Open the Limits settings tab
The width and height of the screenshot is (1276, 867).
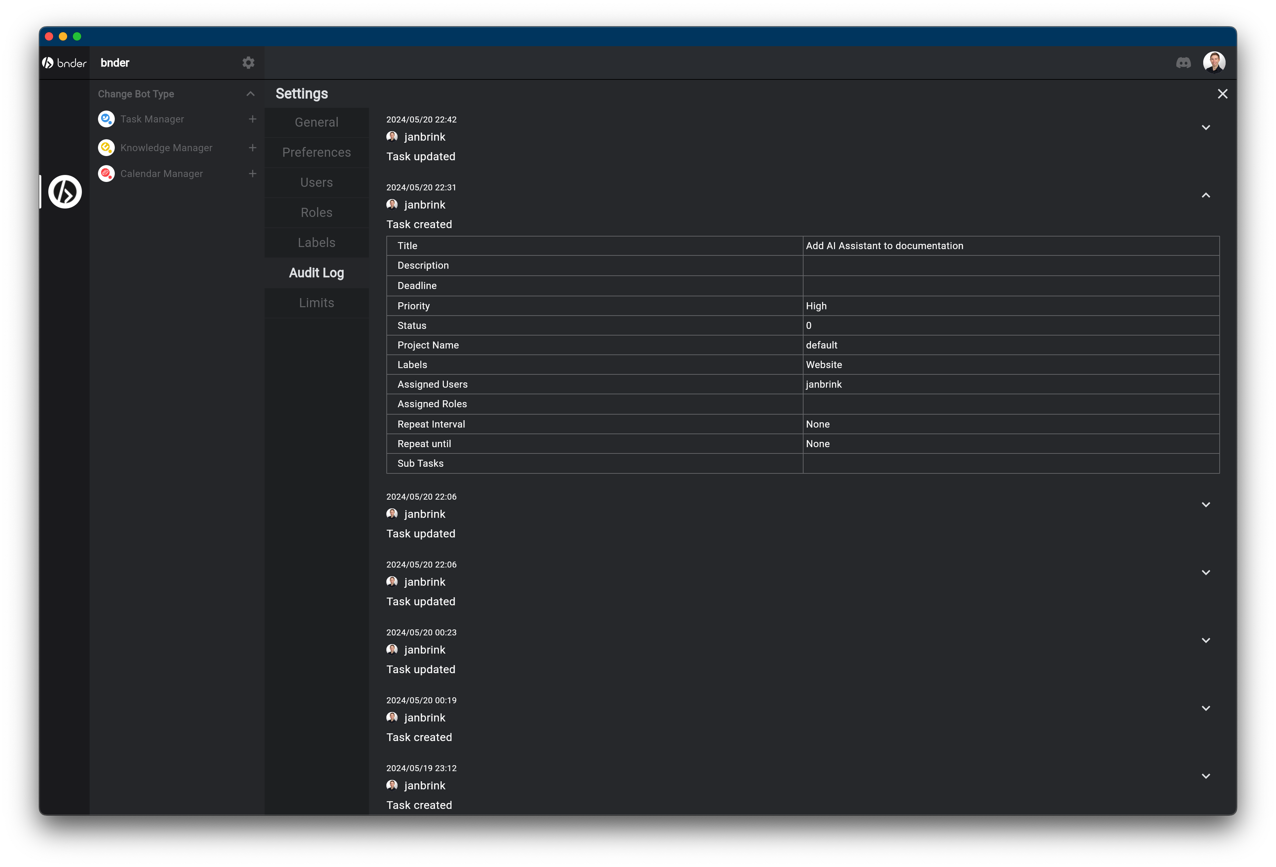317,303
